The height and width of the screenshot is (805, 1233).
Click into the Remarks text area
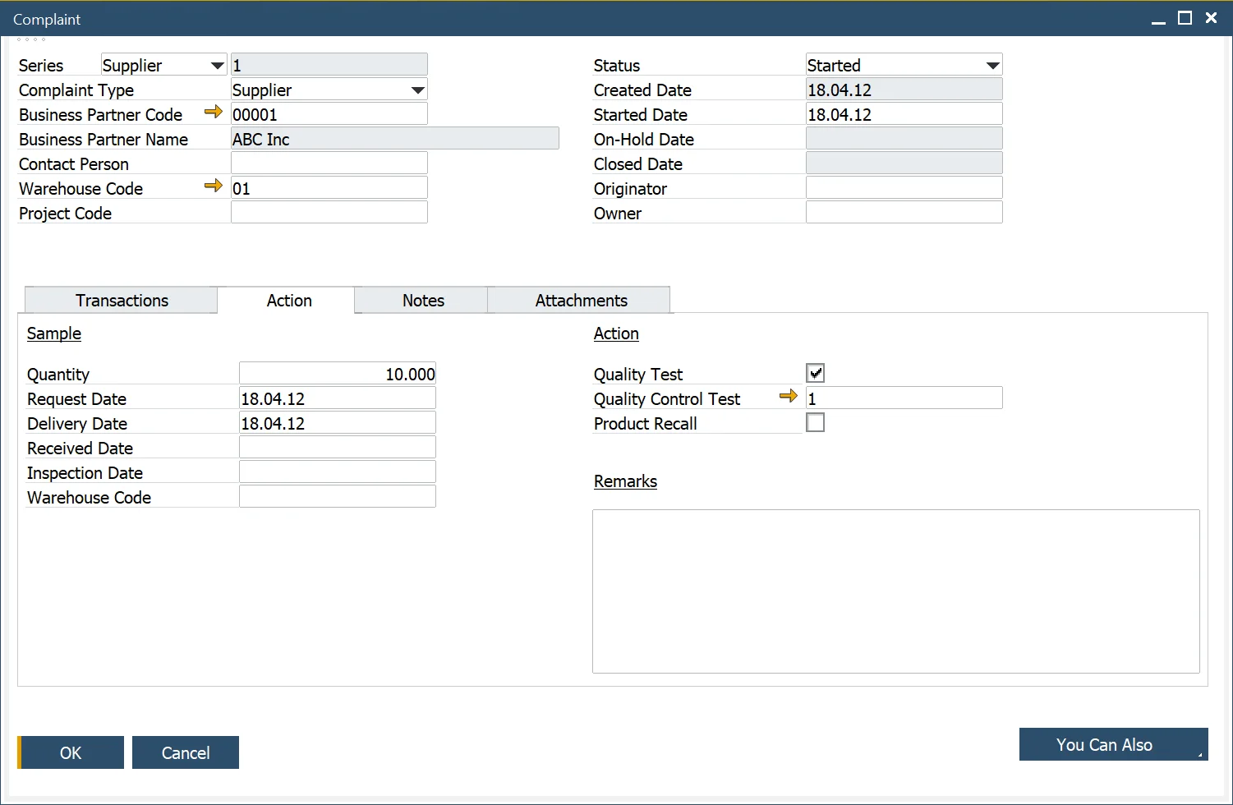pos(895,591)
